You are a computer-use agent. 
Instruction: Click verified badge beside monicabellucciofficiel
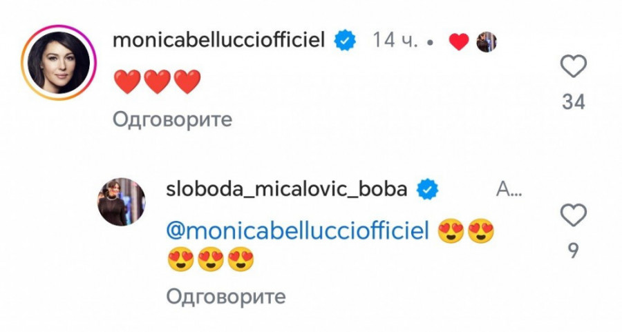[346, 41]
